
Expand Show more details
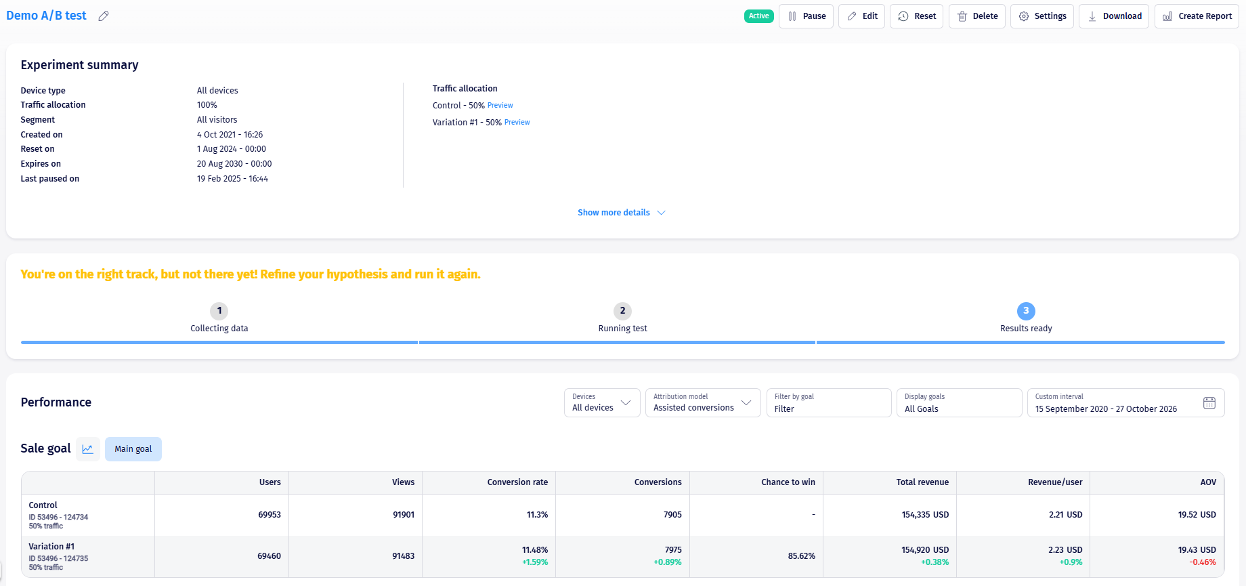tap(622, 213)
